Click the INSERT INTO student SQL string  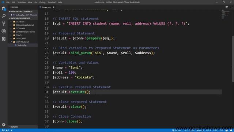pyautogui.click(x=127, y=23)
